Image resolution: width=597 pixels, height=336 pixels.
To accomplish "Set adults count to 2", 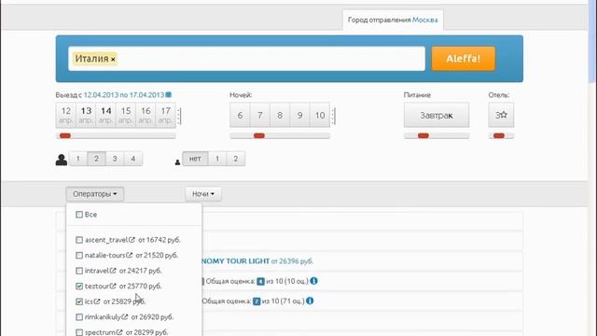I will [96, 159].
